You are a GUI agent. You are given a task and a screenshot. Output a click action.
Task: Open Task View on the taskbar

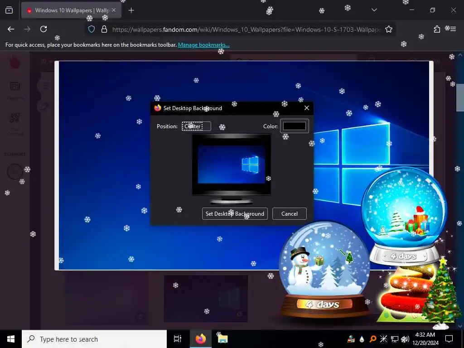pyautogui.click(x=178, y=339)
